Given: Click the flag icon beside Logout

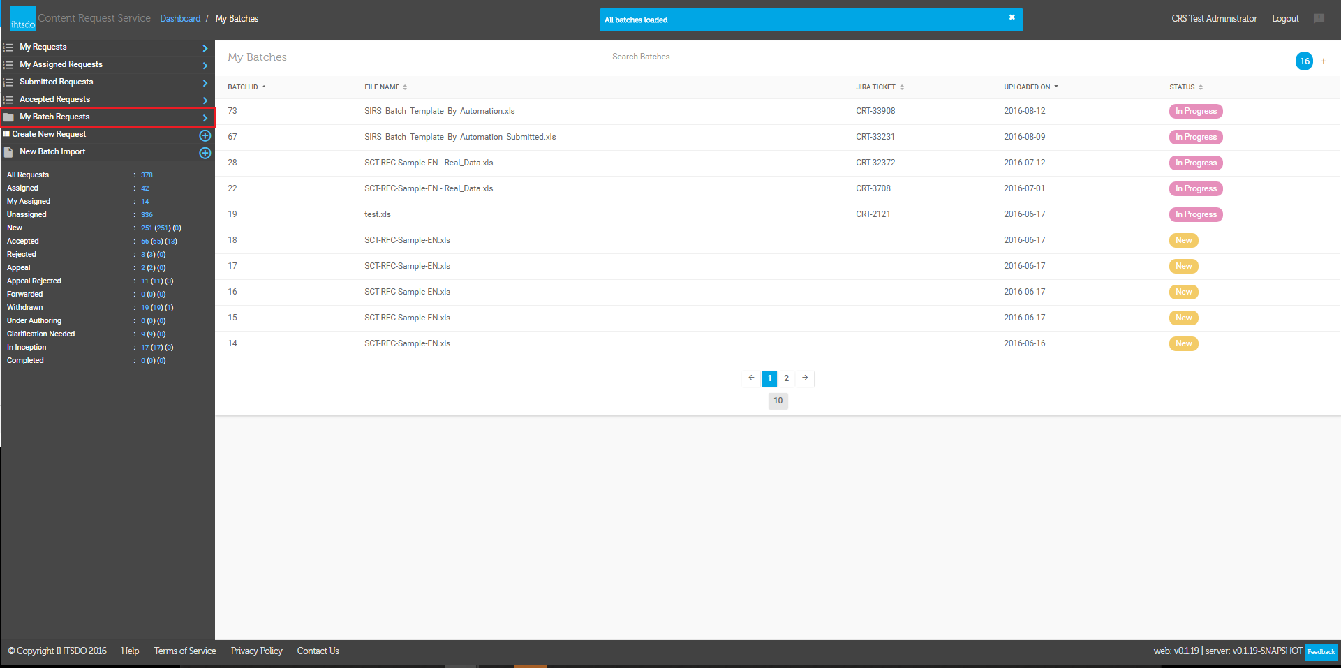Looking at the screenshot, I should coord(1319,19).
